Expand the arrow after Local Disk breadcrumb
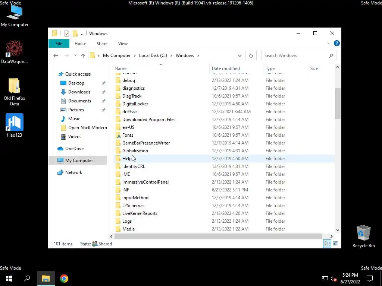Viewport: 382px width, 286px height. point(171,55)
